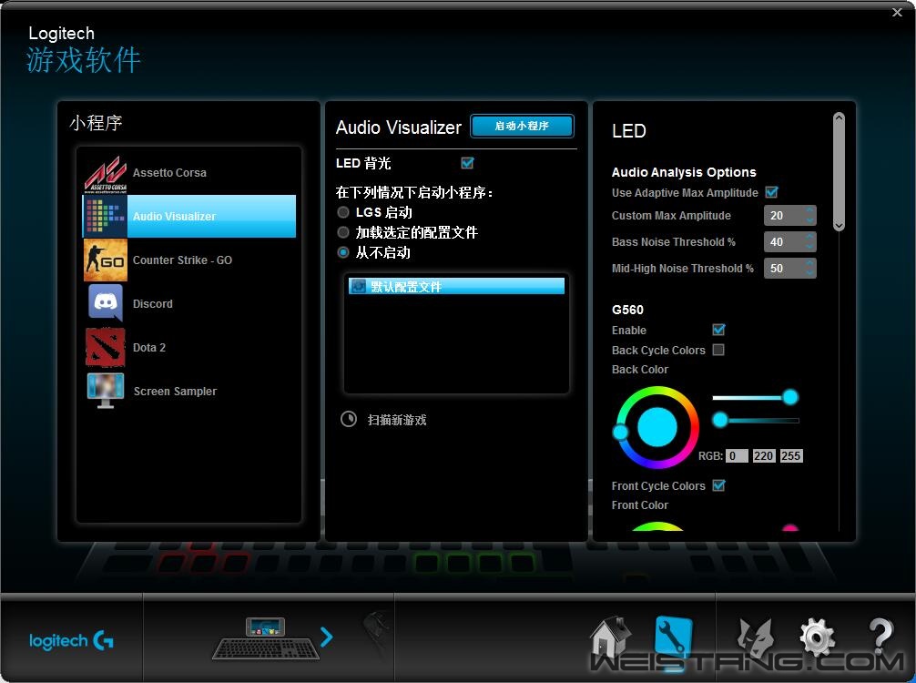This screenshot has width=916, height=683.
Task: Select the keyboard device icon
Action: [x=266, y=638]
